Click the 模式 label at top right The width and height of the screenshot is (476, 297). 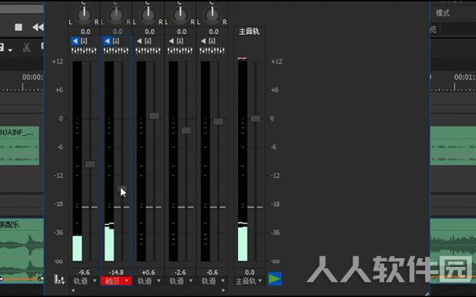coord(443,13)
